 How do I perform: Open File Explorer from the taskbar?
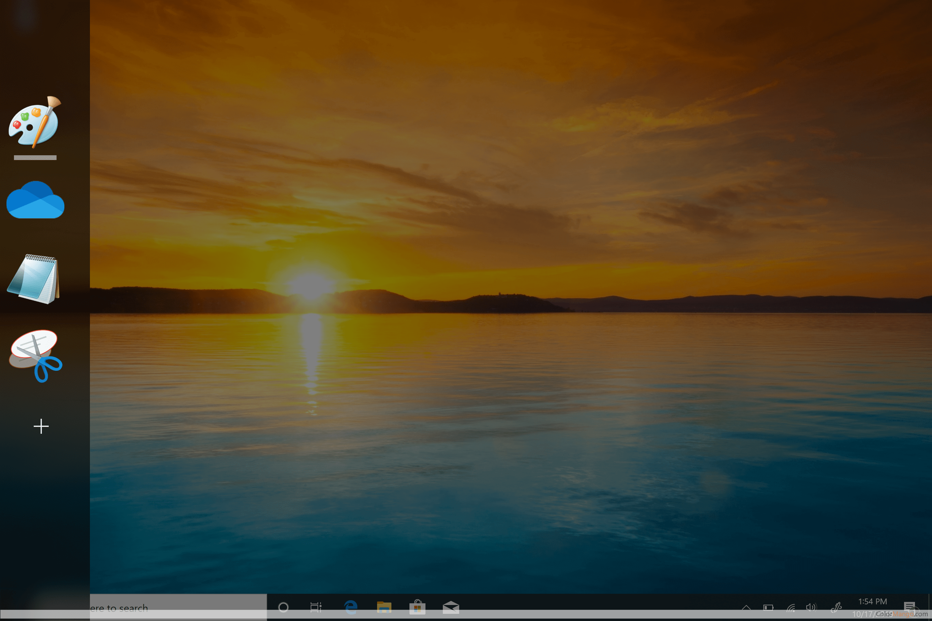(x=384, y=607)
